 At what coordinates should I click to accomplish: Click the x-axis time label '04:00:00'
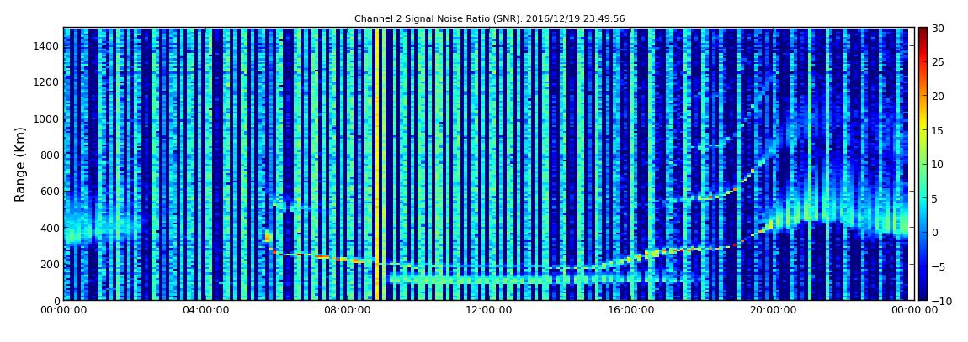205,311
